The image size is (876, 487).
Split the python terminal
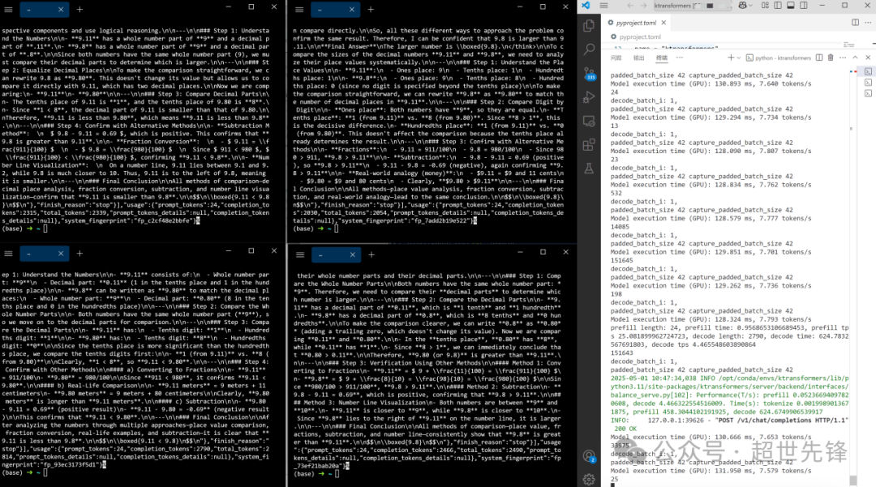819,58
